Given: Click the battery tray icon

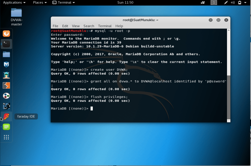Looking at the screenshot, I should click(240, 2).
